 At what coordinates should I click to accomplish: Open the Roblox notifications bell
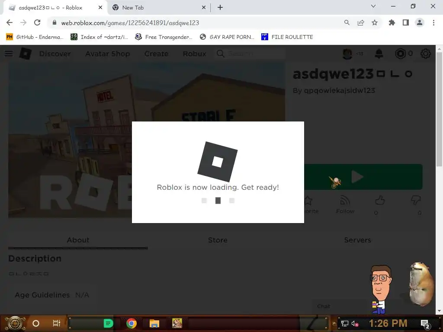(379, 53)
